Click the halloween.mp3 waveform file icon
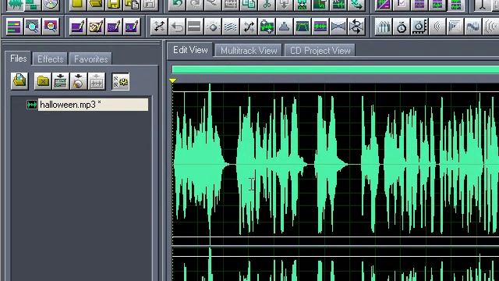The width and height of the screenshot is (499, 281). pos(31,105)
